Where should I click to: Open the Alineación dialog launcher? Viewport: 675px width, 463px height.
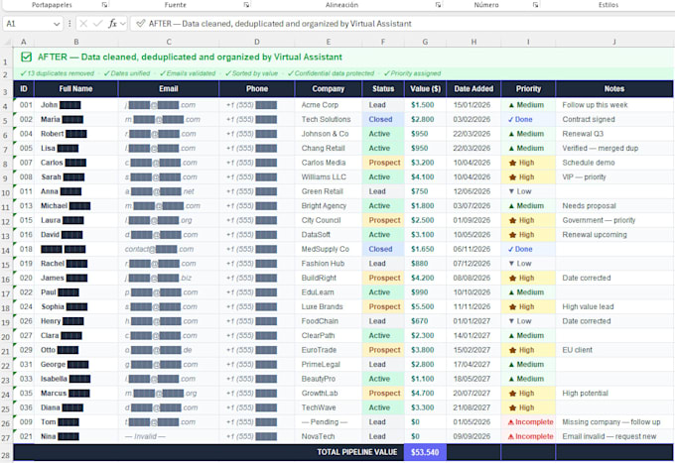pos(438,5)
